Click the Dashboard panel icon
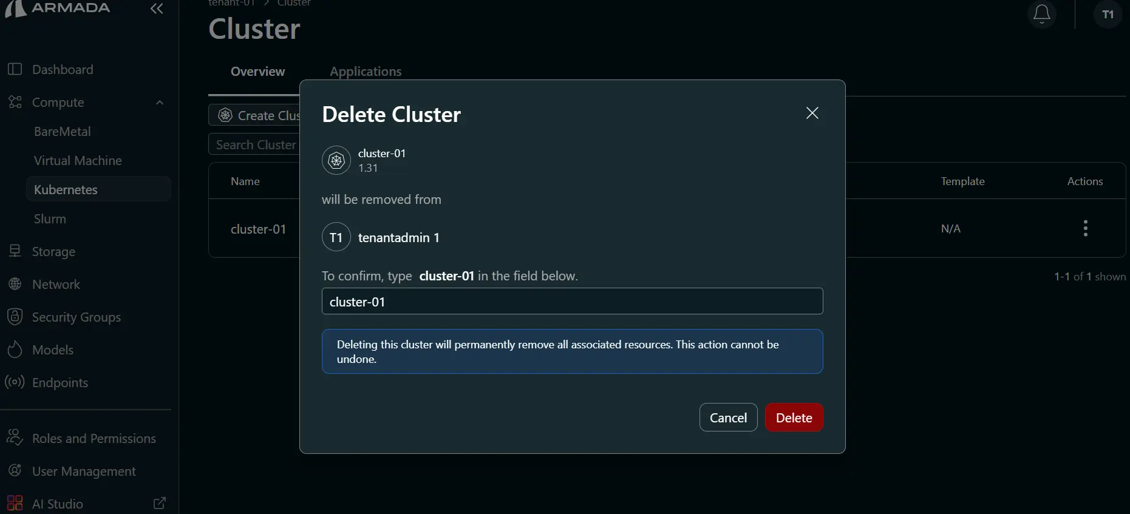The image size is (1130, 514). pos(15,69)
